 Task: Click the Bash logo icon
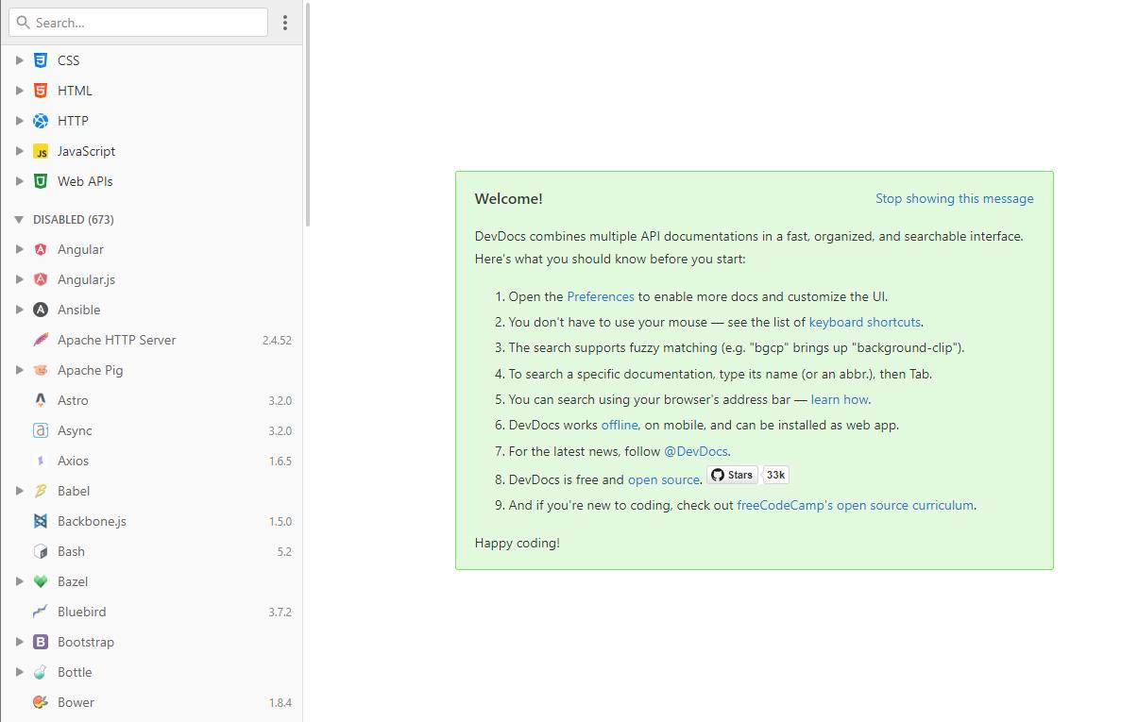[41, 551]
